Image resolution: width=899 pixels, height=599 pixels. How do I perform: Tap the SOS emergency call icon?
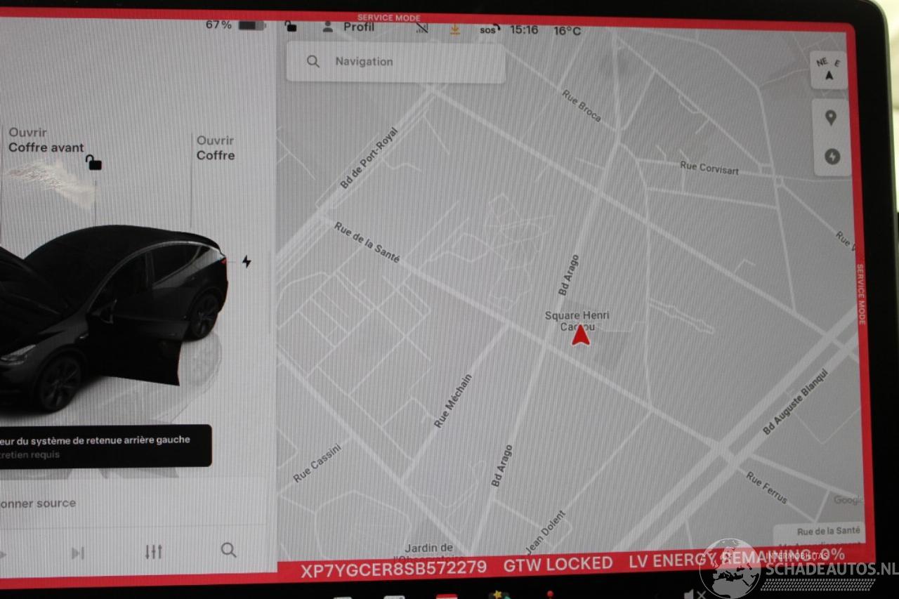click(490, 29)
